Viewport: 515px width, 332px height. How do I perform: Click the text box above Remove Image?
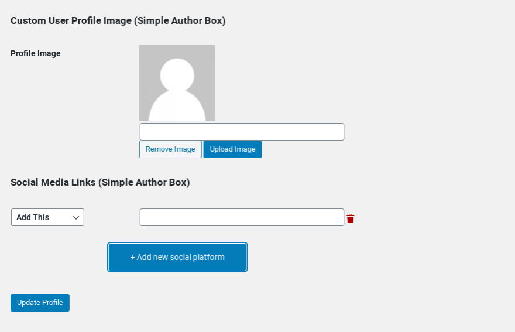(x=242, y=132)
